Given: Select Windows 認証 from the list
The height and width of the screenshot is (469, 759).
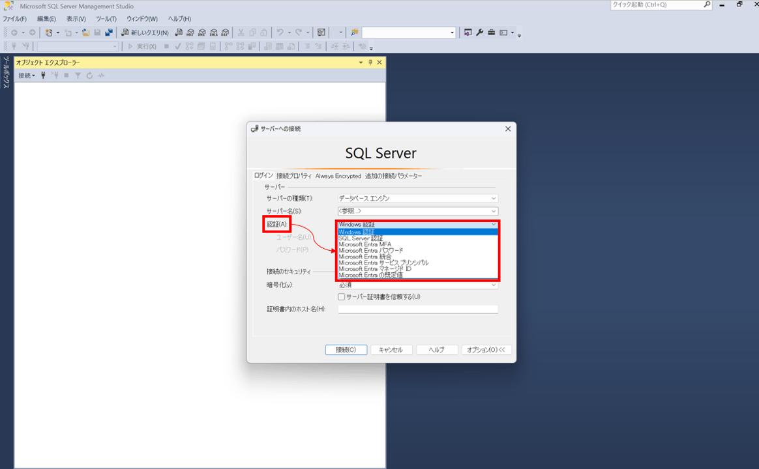Looking at the screenshot, I should [x=418, y=232].
